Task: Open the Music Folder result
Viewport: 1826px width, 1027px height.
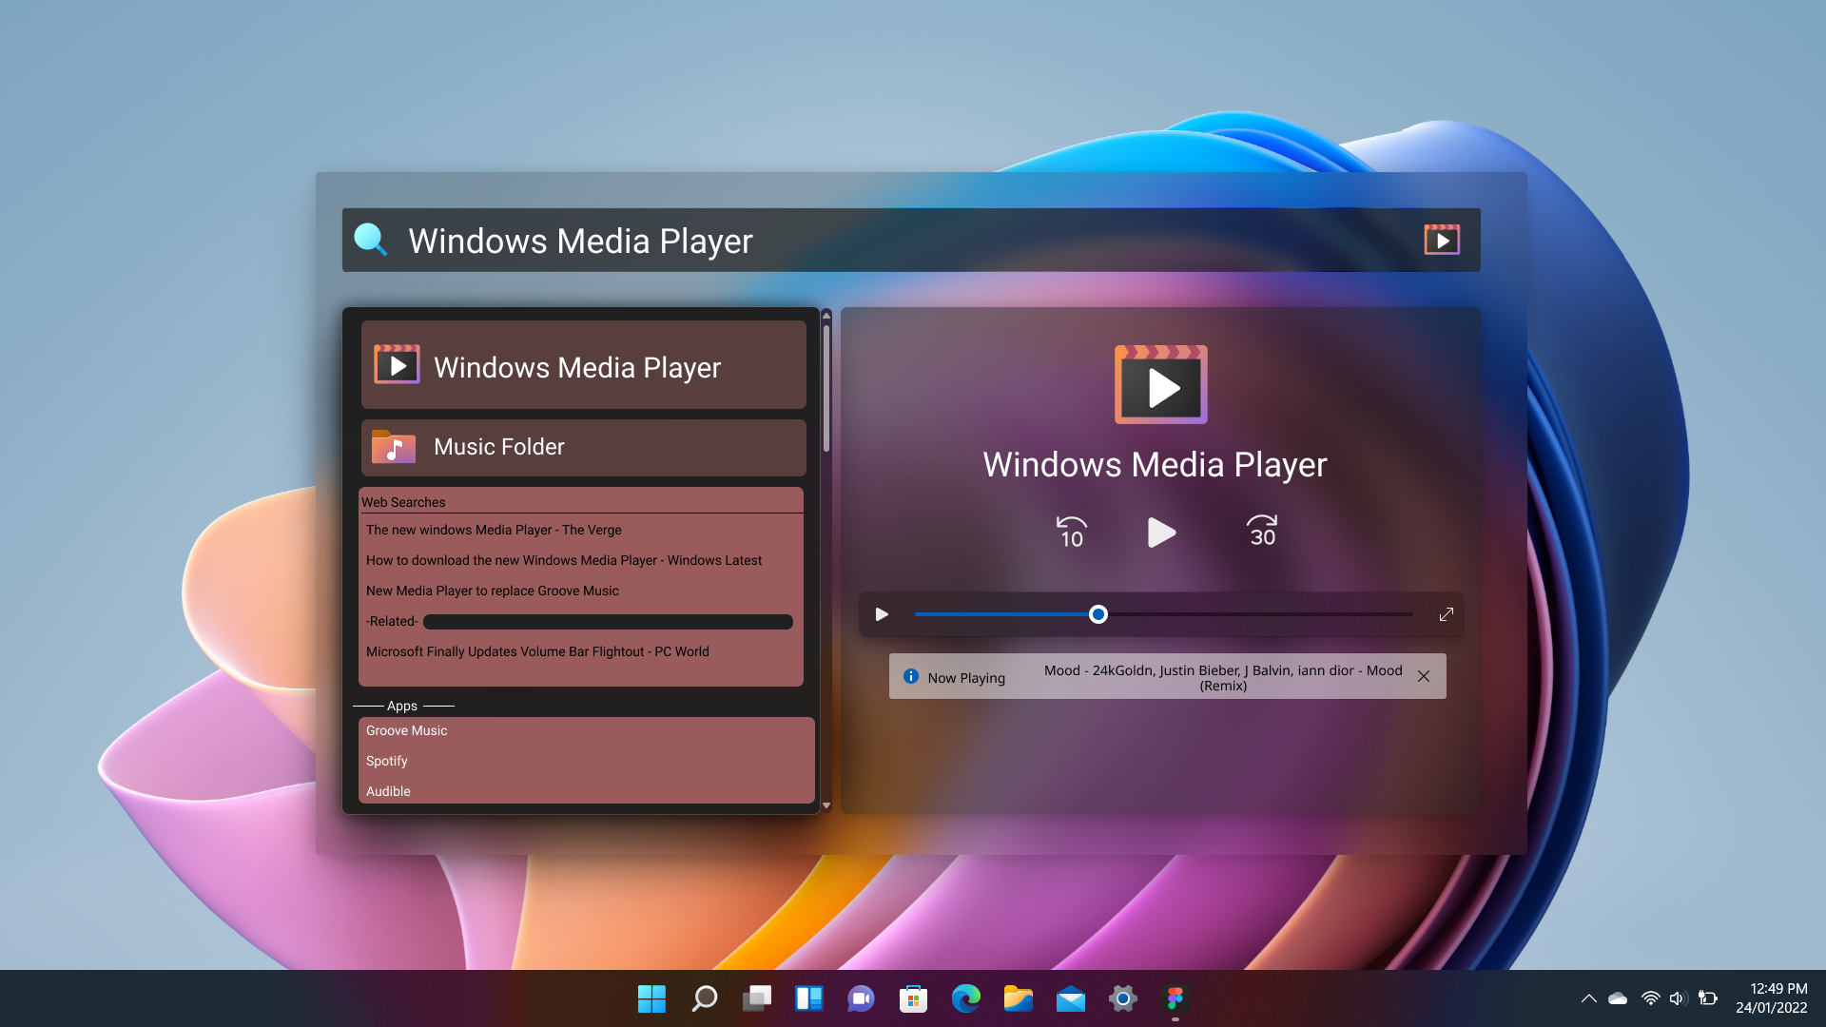Action: (x=583, y=447)
